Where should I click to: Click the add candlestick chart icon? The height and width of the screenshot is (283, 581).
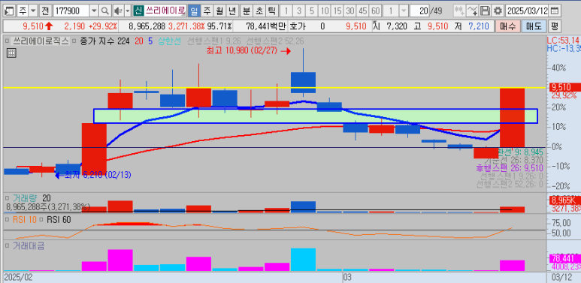coord(459,11)
